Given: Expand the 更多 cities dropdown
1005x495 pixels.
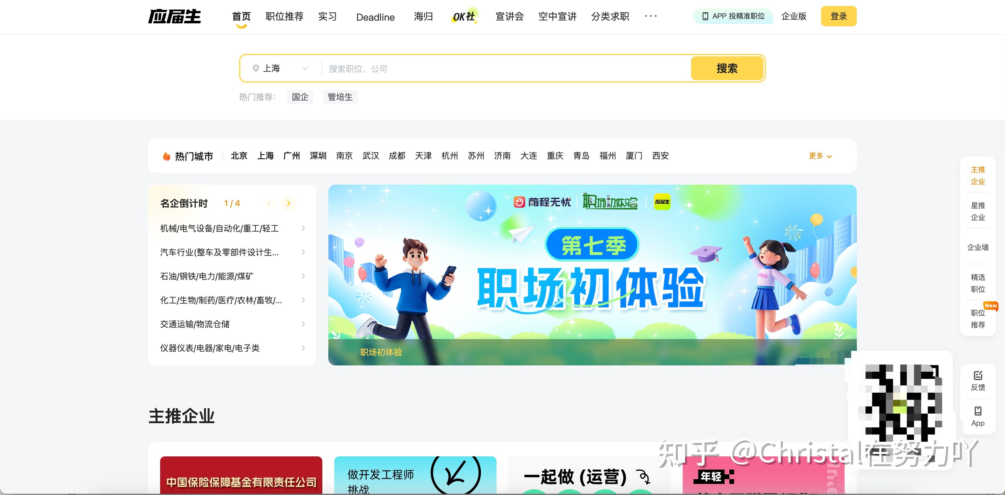Looking at the screenshot, I should pos(820,156).
